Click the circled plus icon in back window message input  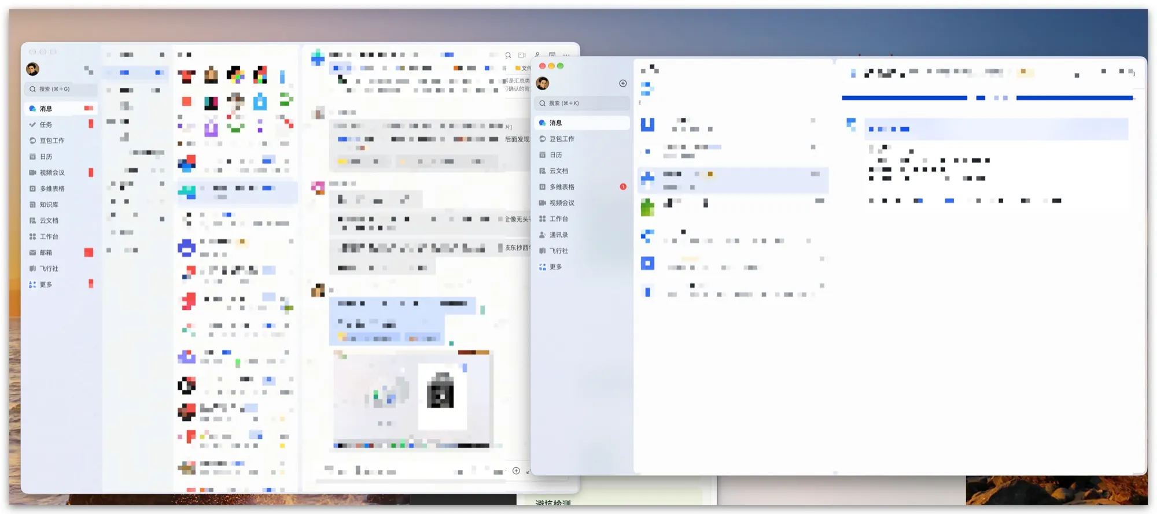516,471
